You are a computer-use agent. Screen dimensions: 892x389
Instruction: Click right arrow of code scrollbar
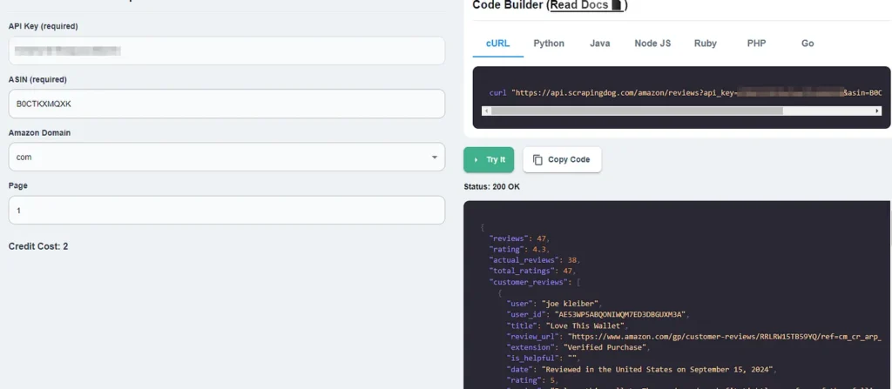point(876,111)
